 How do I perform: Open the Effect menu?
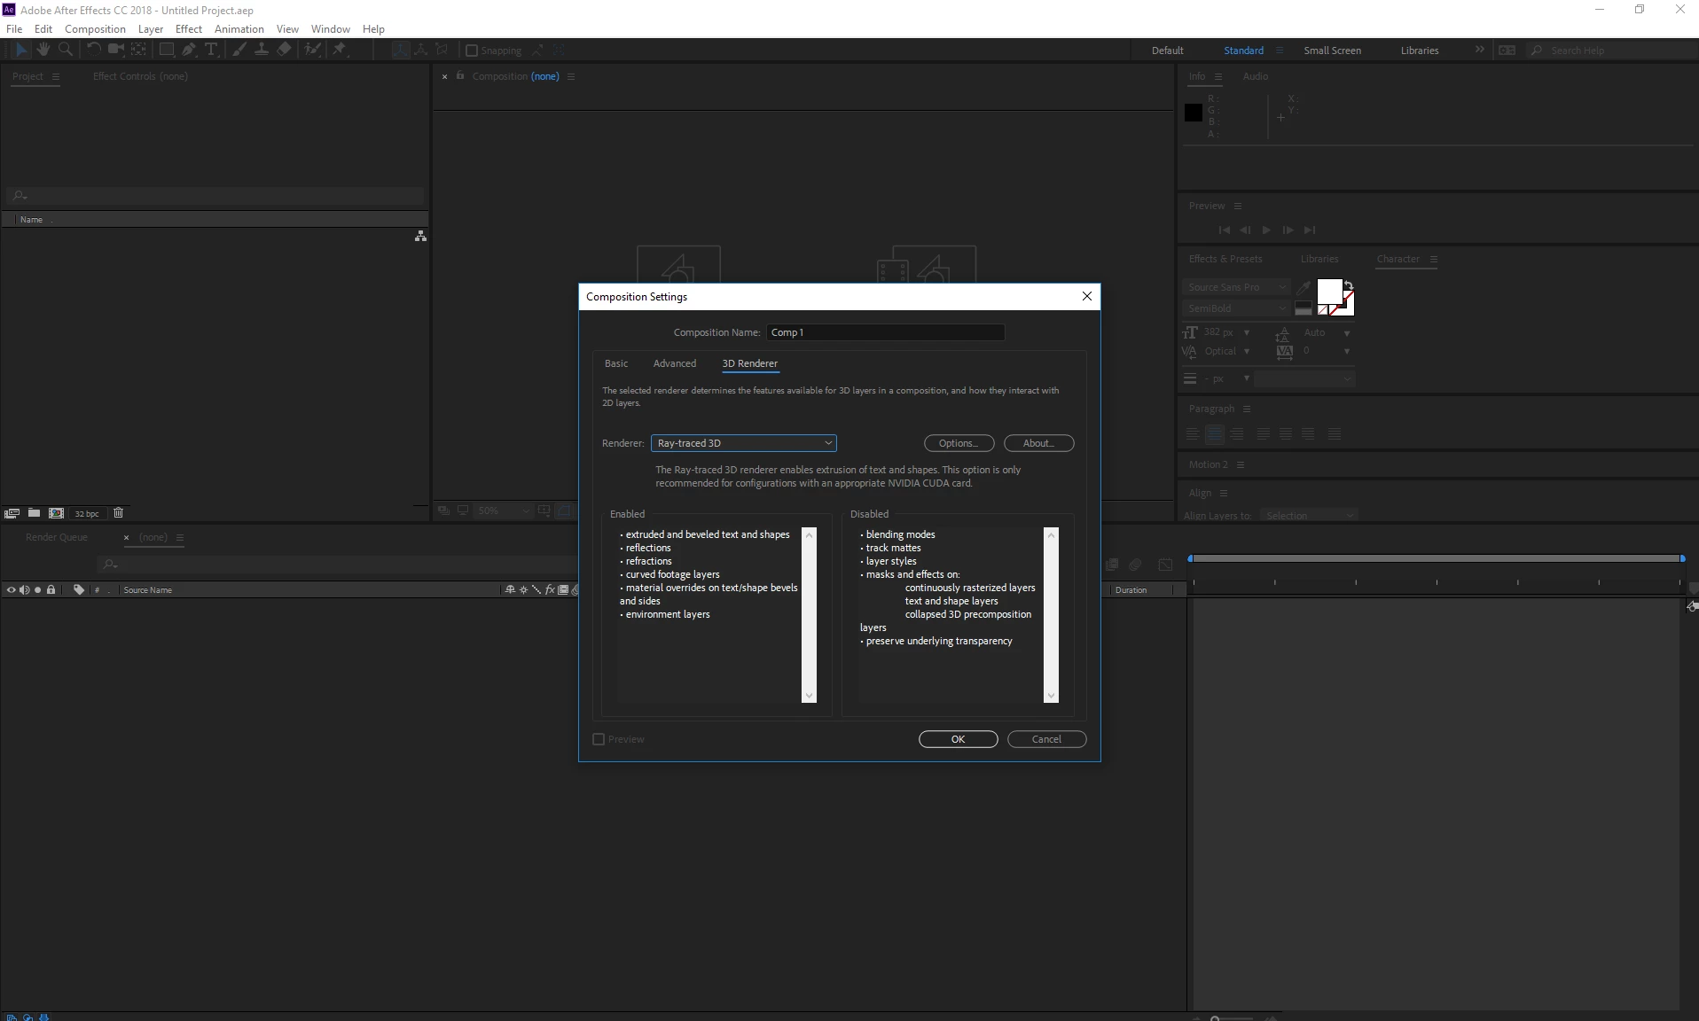[189, 29]
